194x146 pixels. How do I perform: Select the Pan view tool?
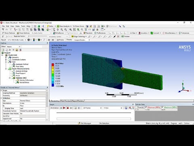click(x=58, y=30)
